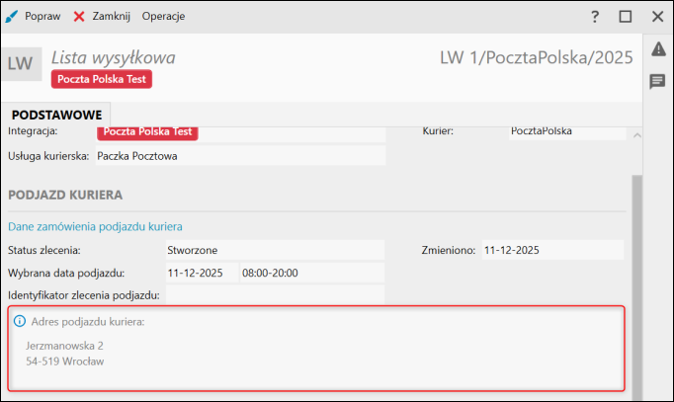Click the LW document type badge
Screen dimensions: 674x402
[x=20, y=64]
